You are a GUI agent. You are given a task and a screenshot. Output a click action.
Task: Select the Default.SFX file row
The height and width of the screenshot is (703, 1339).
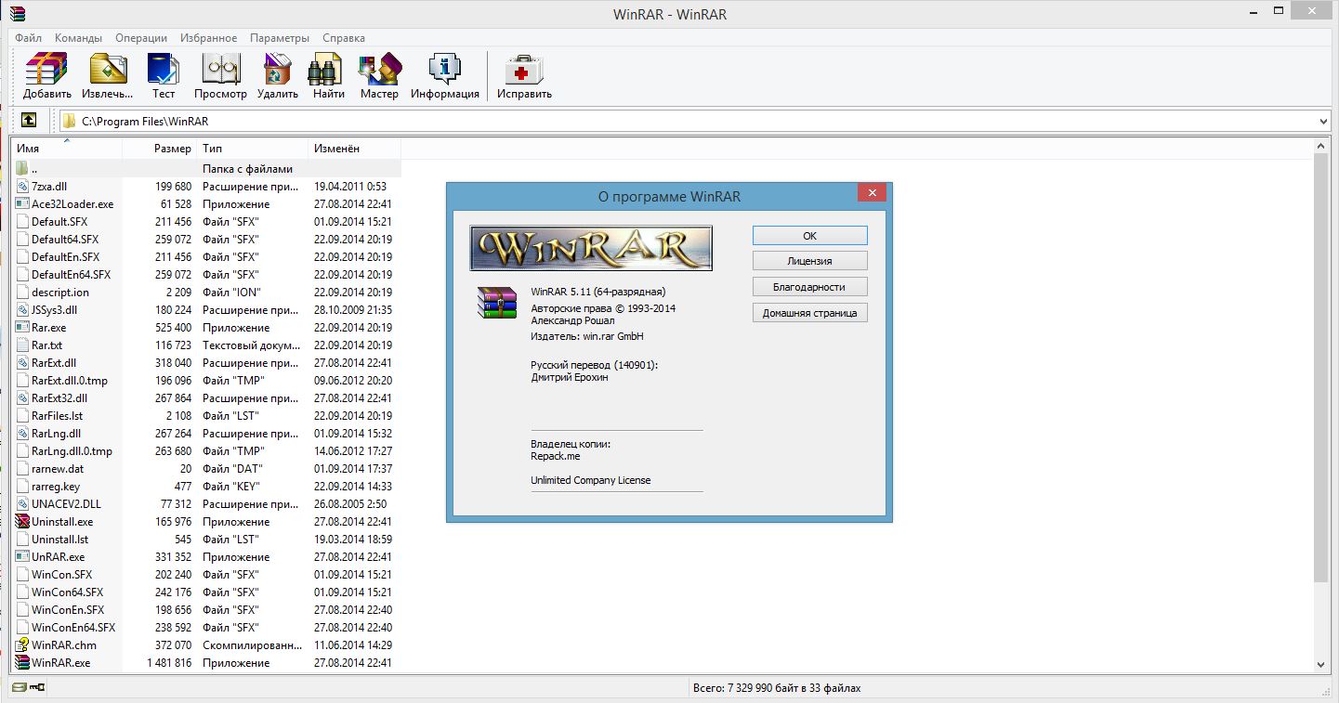(206, 222)
